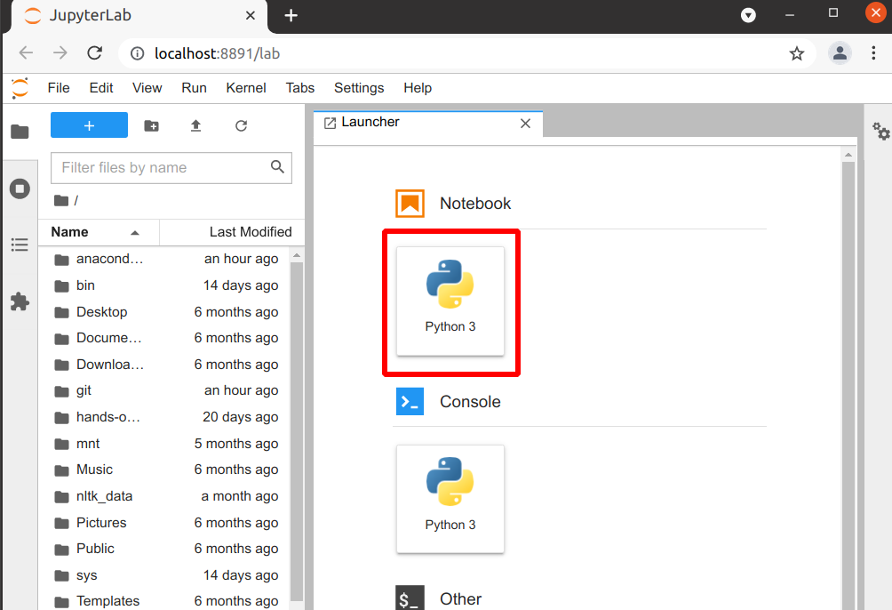The image size is (892, 610).
Task: Open the browser three-dot menu
Action: tap(873, 53)
